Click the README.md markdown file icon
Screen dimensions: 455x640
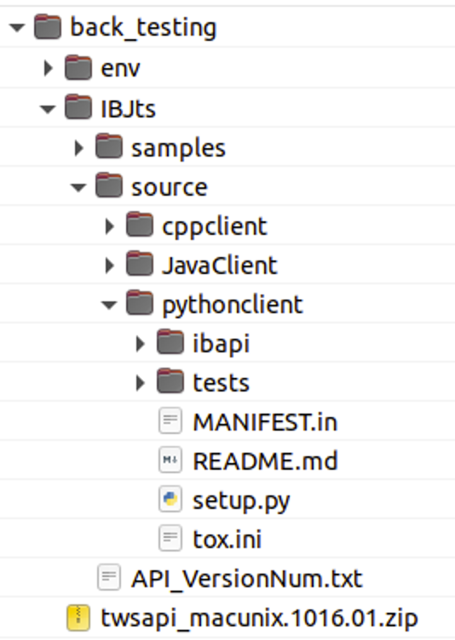click(170, 460)
